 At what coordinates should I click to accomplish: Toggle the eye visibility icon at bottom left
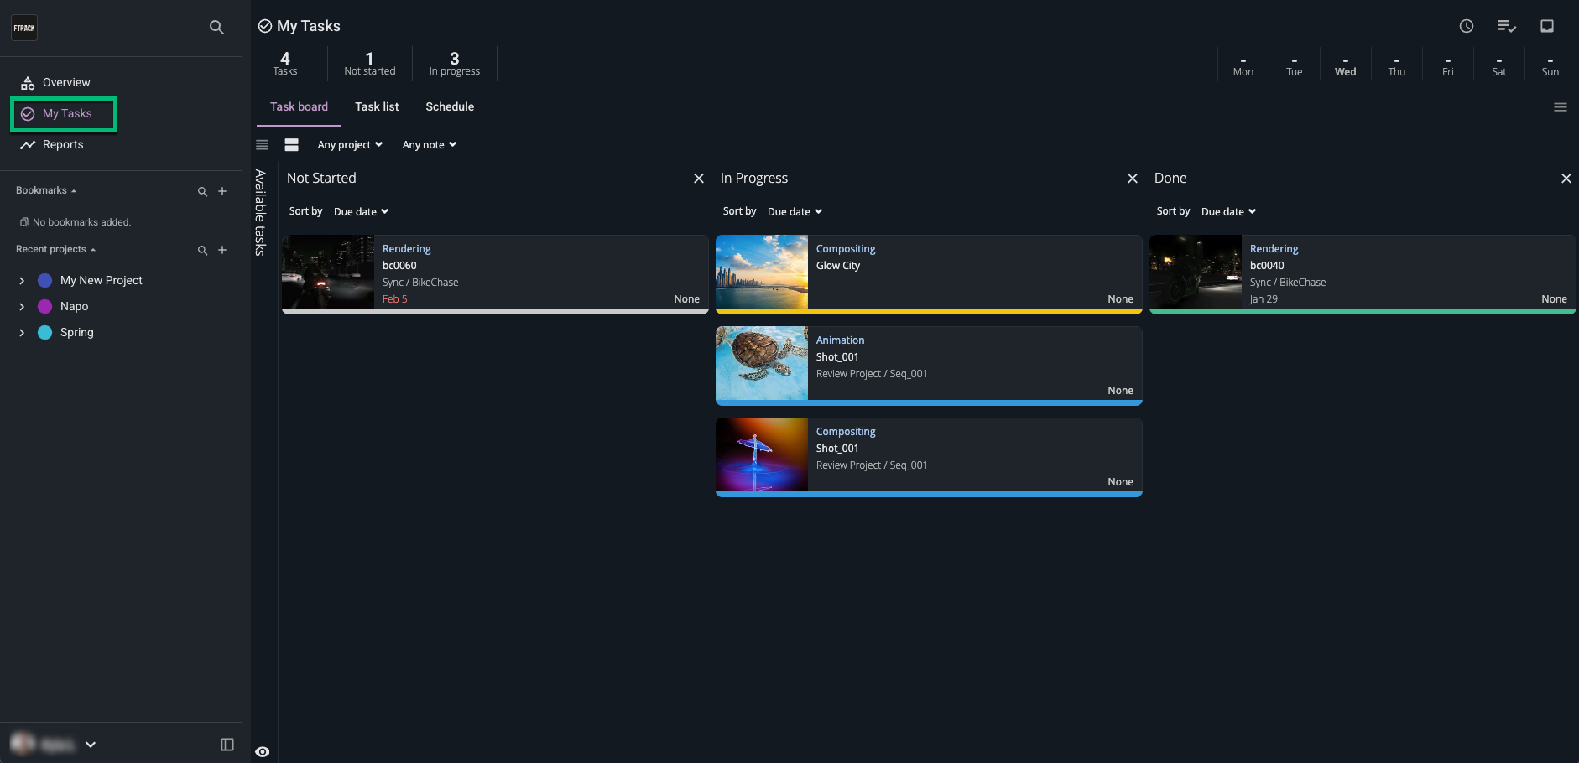tap(263, 751)
